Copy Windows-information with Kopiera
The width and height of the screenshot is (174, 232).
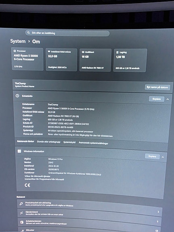pos(152,156)
